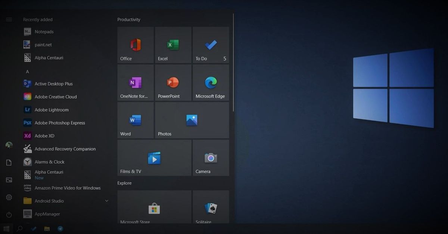Open the OneNote tile
The height and width of the screenshot is (234, 448).
(x=136, y=82)
